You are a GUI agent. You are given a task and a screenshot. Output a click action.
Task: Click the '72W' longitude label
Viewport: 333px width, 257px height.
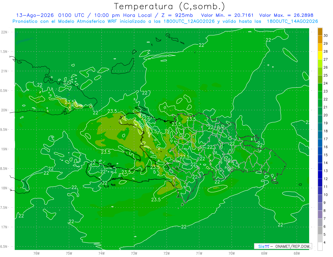[167, 253]
